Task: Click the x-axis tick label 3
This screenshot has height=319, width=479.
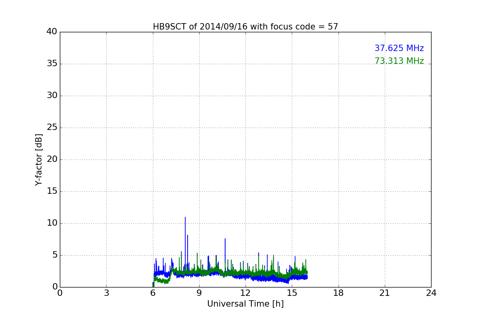Action: pyautogui.click(x=106, y=293)
